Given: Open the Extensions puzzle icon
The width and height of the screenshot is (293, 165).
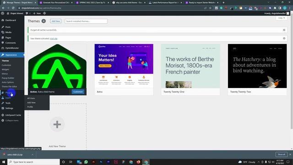Looking at the screenshot, I should (275, 8).
